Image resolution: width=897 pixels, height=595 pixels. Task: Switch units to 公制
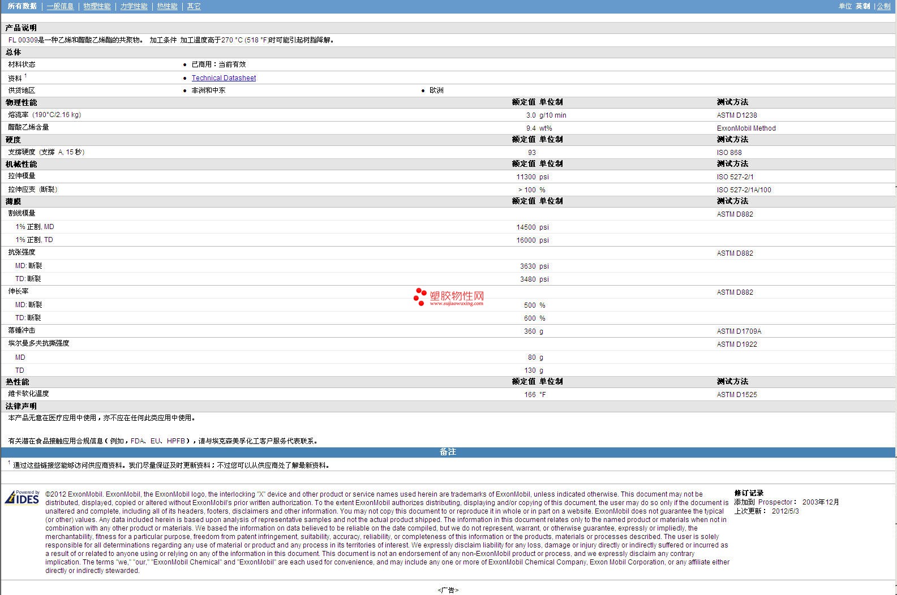tap(883, 6)
